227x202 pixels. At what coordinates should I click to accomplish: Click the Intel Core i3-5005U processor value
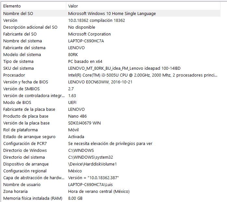coord(143,75)
